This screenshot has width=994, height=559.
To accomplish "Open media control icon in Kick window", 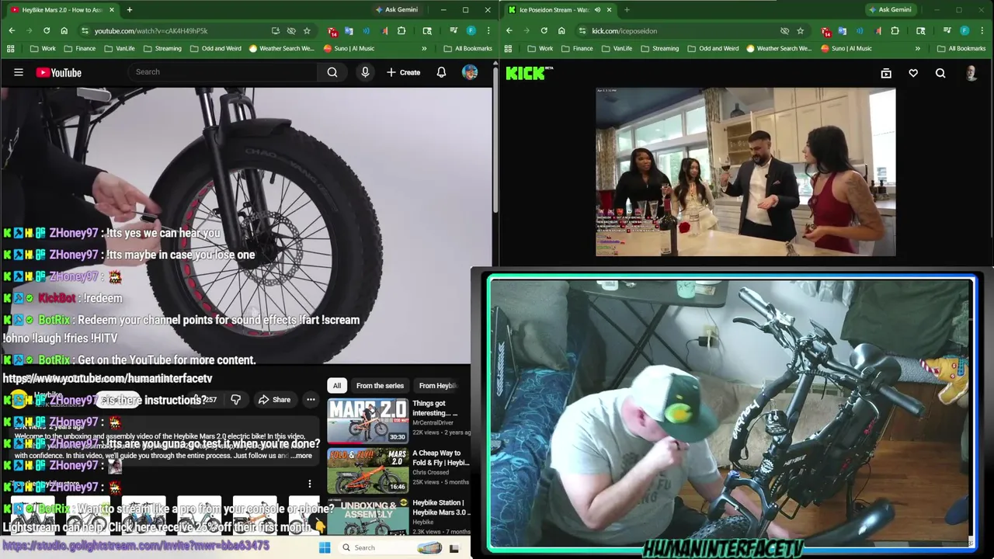I will pos(947,30).
